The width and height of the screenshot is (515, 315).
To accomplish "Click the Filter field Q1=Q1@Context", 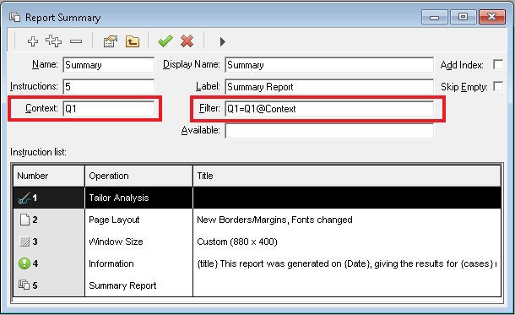I will [x=329, y=109].
